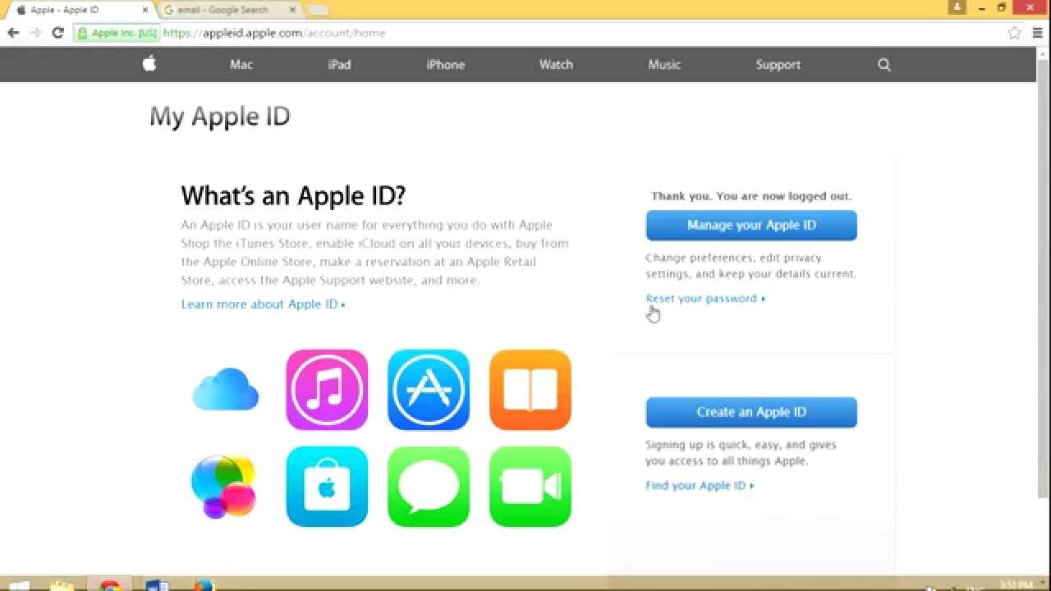Viewport: 1051px width, 591px height.
Task: Click the green Apple Inc. security lock badge
Action: (117, 34)
